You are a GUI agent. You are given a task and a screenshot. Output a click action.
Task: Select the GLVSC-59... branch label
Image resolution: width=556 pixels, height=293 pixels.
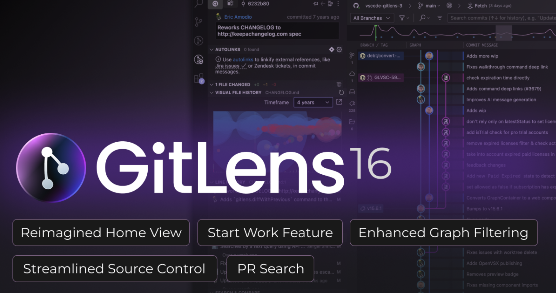(381, 77)
